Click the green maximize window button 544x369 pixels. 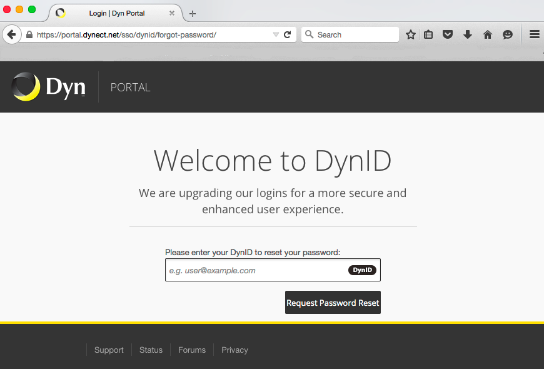(32, 9)
